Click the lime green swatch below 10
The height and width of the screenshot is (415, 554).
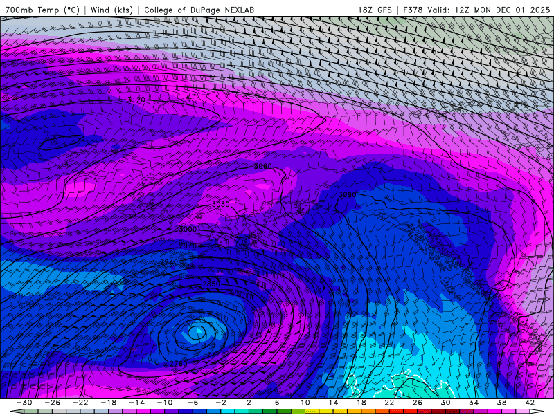298,412
